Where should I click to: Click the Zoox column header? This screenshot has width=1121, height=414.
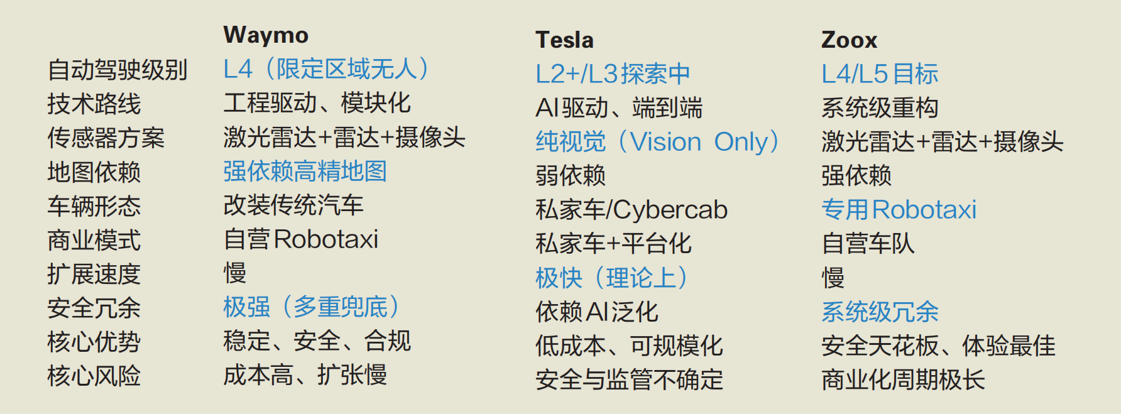tap(849, 40)
